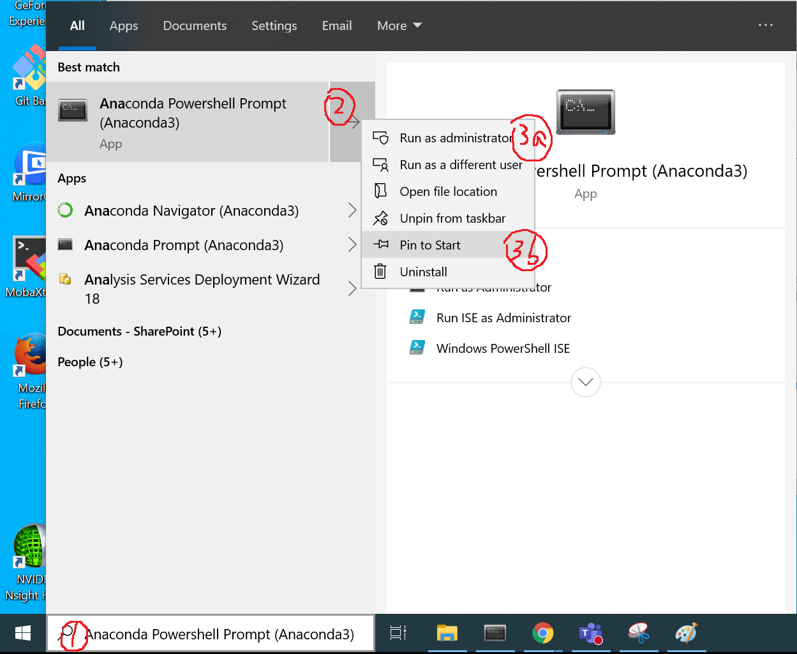The width and height of the screenshot is (797, 654).
Task: Expand Analysis Services Deployment Wizard arrow
Action: tap(352, 288)
